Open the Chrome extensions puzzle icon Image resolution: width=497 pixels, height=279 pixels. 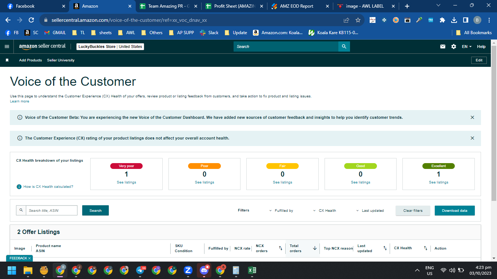coord(442,20)
